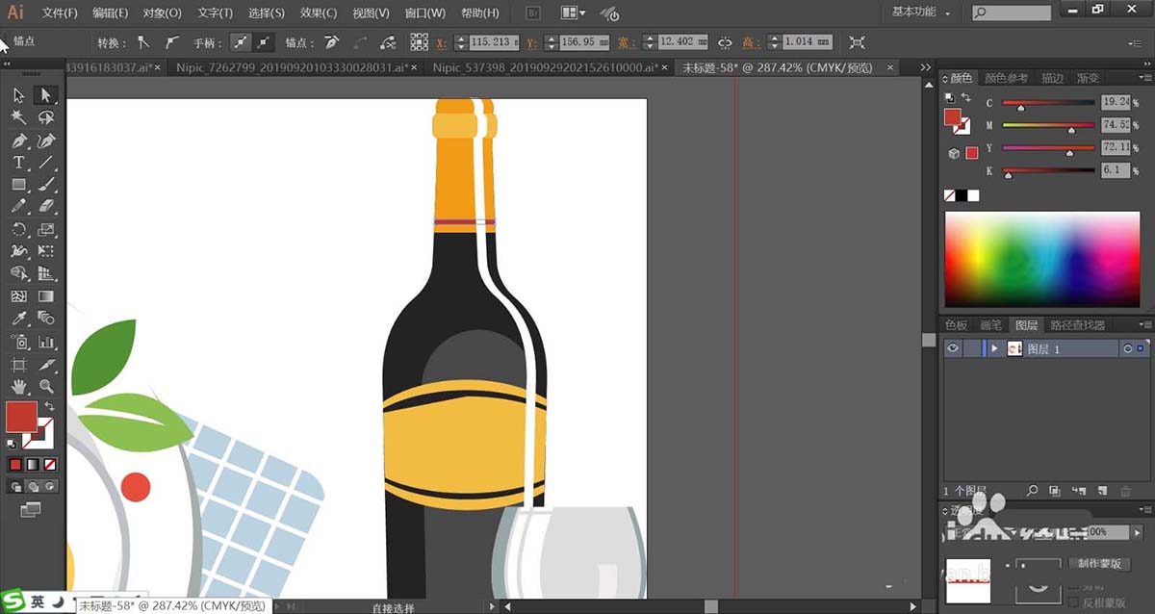Click the Zoom tool magnifier
The width and height of the screenshot is (1155, 614).
(45, 386)
